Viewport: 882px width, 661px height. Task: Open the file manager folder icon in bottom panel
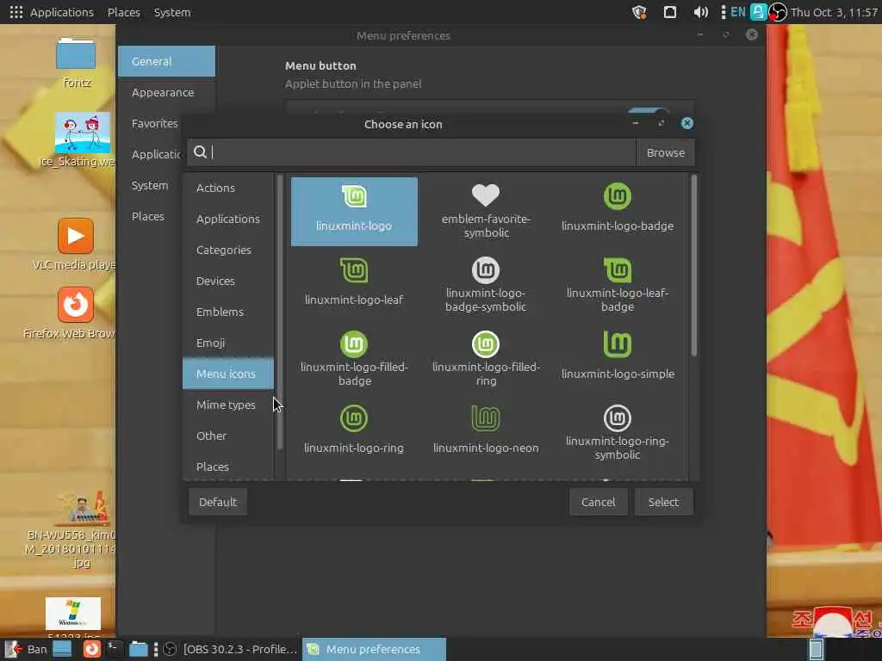click(138, 649)
